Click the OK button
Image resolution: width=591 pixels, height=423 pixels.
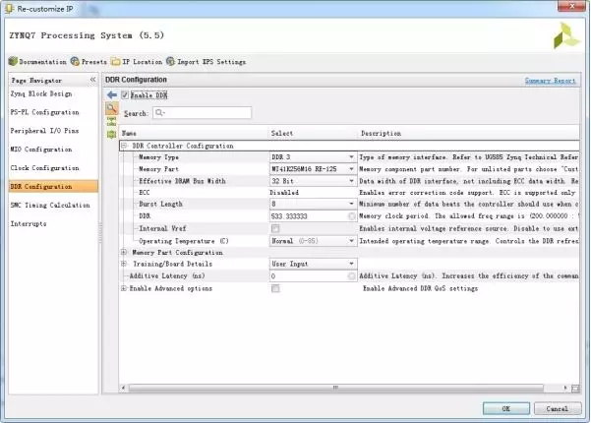(x=505, y=408)
